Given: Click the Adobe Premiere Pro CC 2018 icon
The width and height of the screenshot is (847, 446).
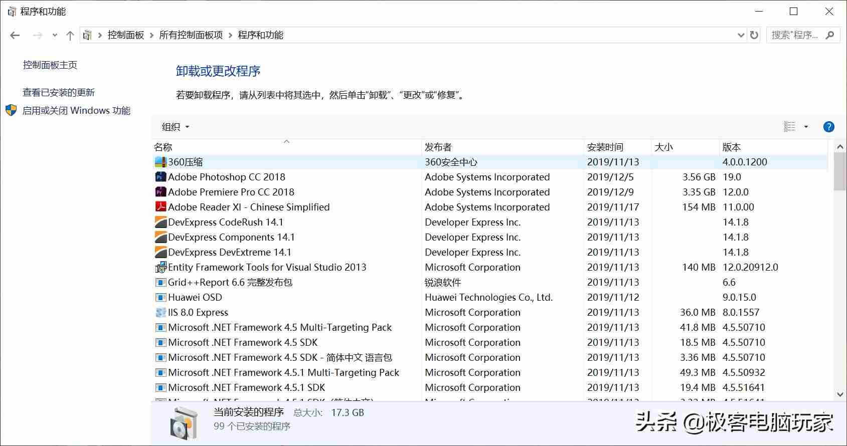Looking at the screenshot, I should [x=160, y=192].
